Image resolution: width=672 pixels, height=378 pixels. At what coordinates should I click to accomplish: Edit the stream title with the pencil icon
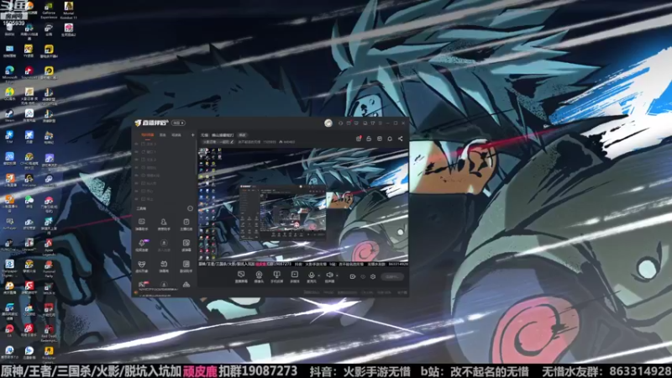point(232,142)
